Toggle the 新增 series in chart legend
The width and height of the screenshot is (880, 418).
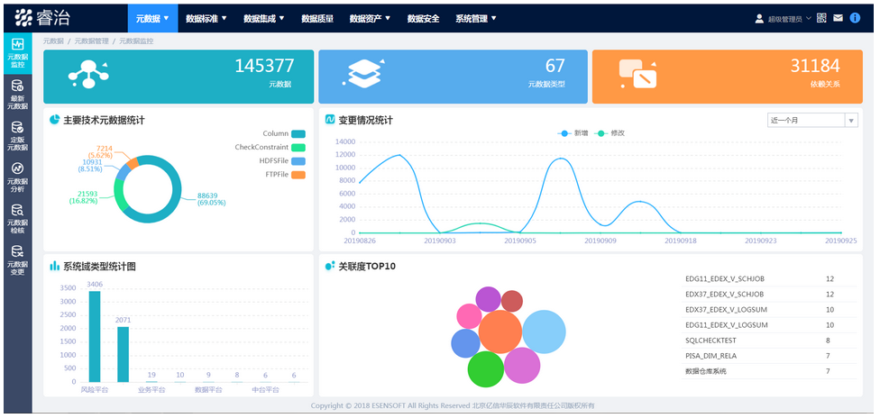(573, 132)
